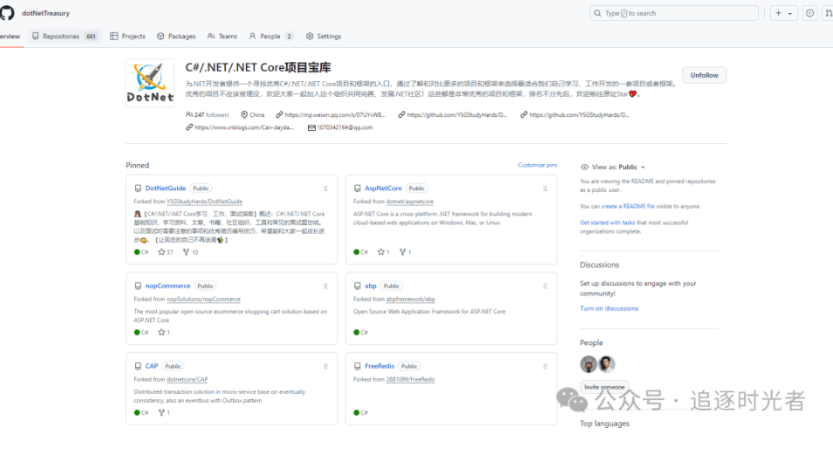
Task: Click the fork count on AspNetCore card
Action: tap(406, 252)
